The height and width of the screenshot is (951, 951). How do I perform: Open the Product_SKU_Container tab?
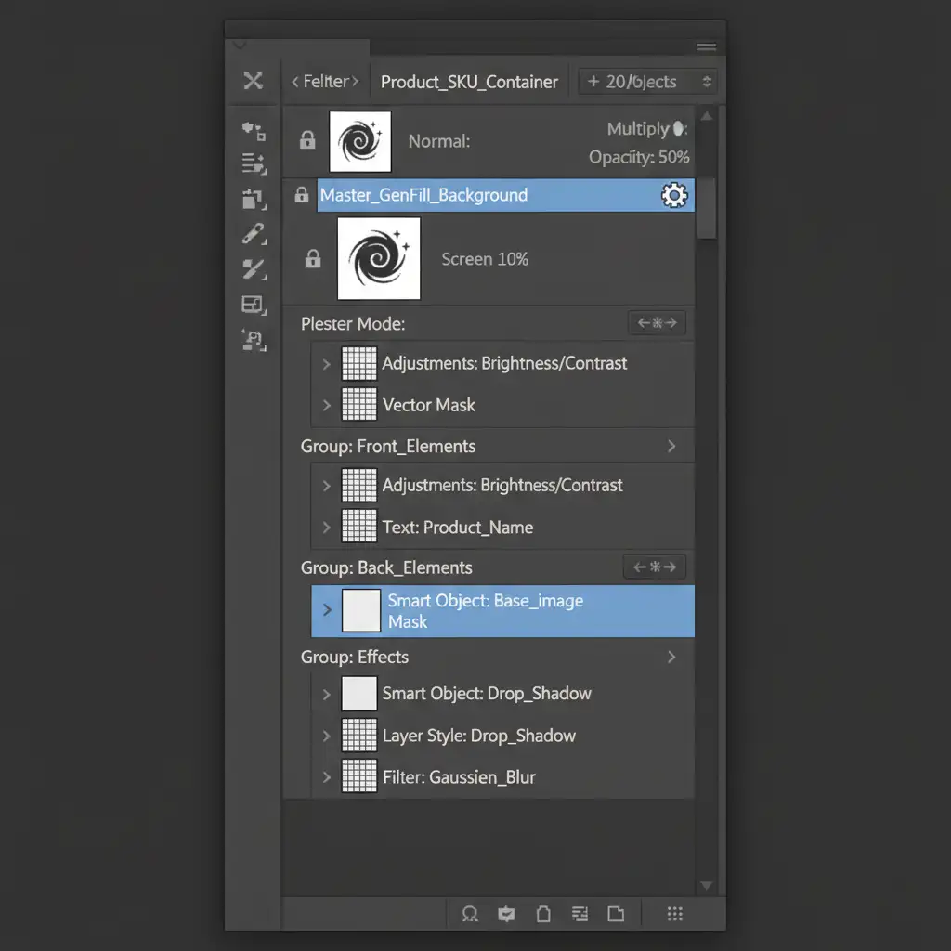[469, 82]
